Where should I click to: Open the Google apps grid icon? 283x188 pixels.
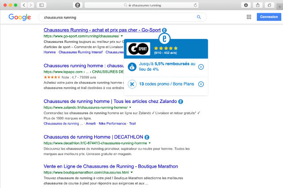(249, 17)
